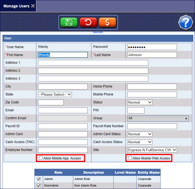195x189 pixels.
Task: Click the red Reset undo icon
Action: [x=88, y=22]
